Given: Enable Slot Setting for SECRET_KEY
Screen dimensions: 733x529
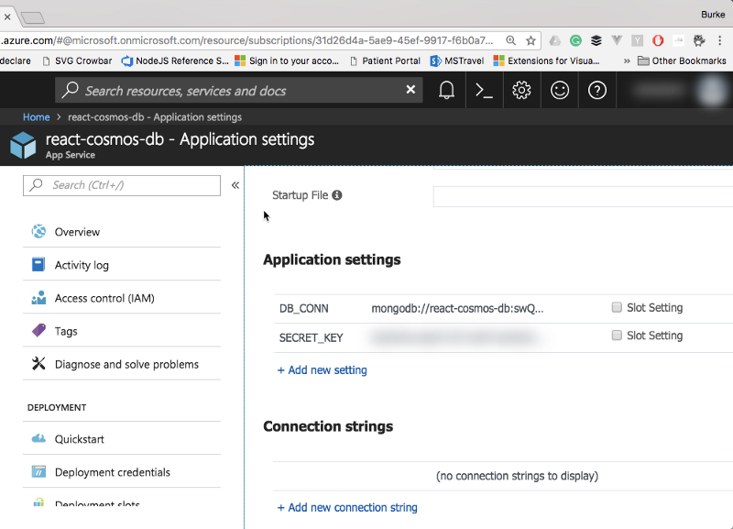Looking at the screenshot, I should [617, 336].
